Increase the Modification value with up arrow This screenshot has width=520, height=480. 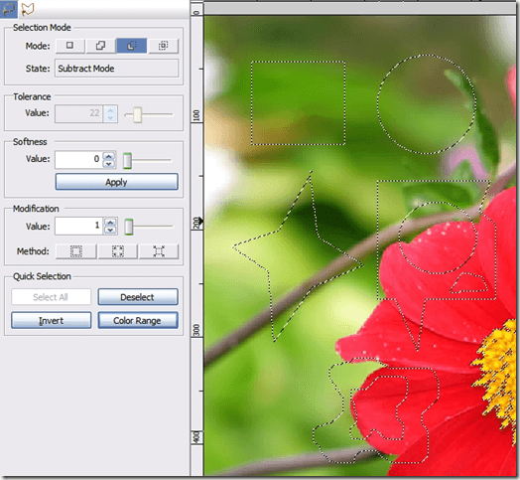[110, 222]
